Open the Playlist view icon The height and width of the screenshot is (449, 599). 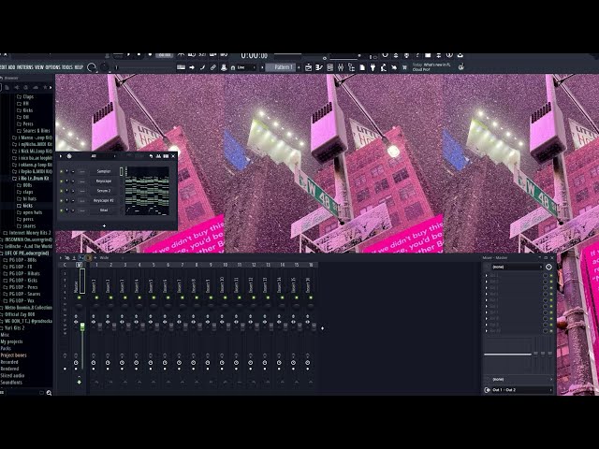coord(308,67)
